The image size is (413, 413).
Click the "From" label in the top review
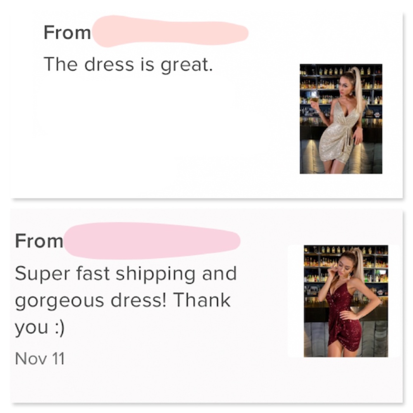67,33
